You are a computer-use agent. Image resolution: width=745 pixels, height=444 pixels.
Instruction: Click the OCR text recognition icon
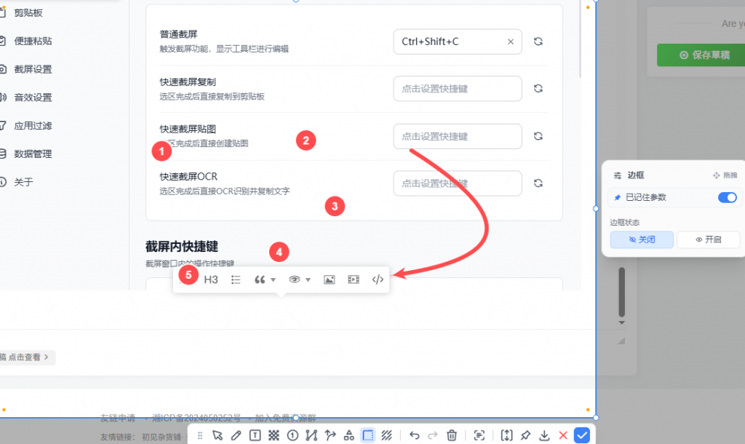tap(479, 435)
